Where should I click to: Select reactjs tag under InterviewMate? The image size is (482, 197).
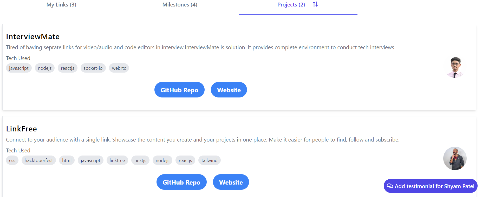tap(68, 68)
